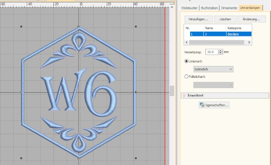Screen dimensions: 271x165
Task: Select the Linienart radio button
Action: [186, 61]
